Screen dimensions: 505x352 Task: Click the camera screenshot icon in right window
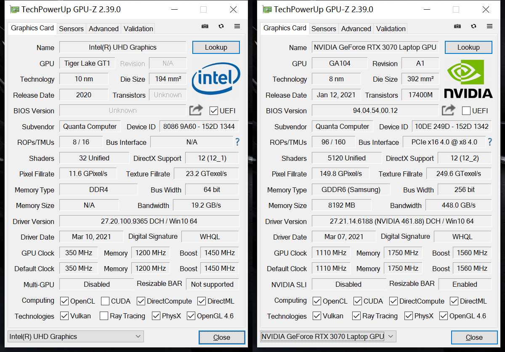click(x=457, y=26)
